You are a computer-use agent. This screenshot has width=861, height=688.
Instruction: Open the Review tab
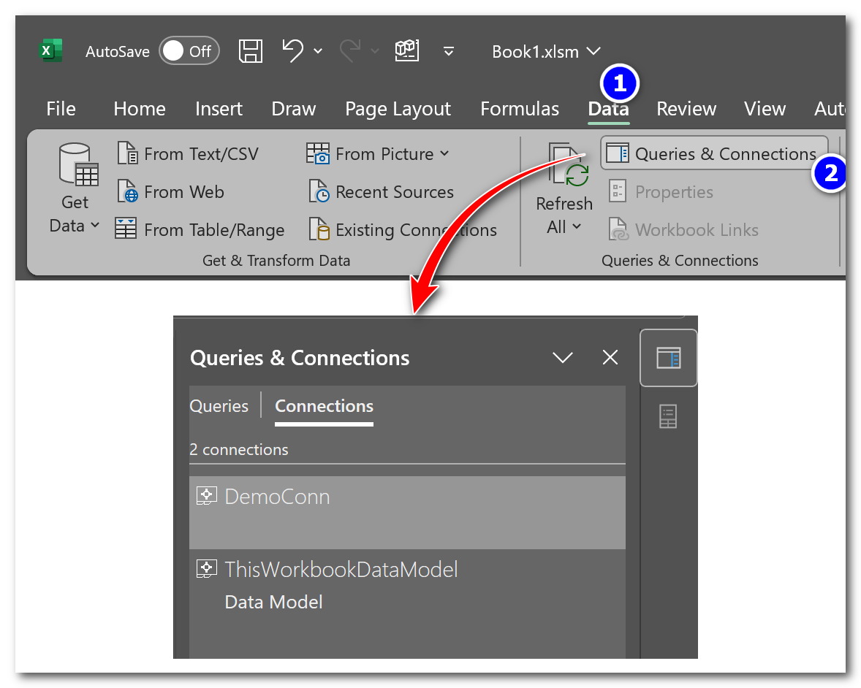[686, 109]
